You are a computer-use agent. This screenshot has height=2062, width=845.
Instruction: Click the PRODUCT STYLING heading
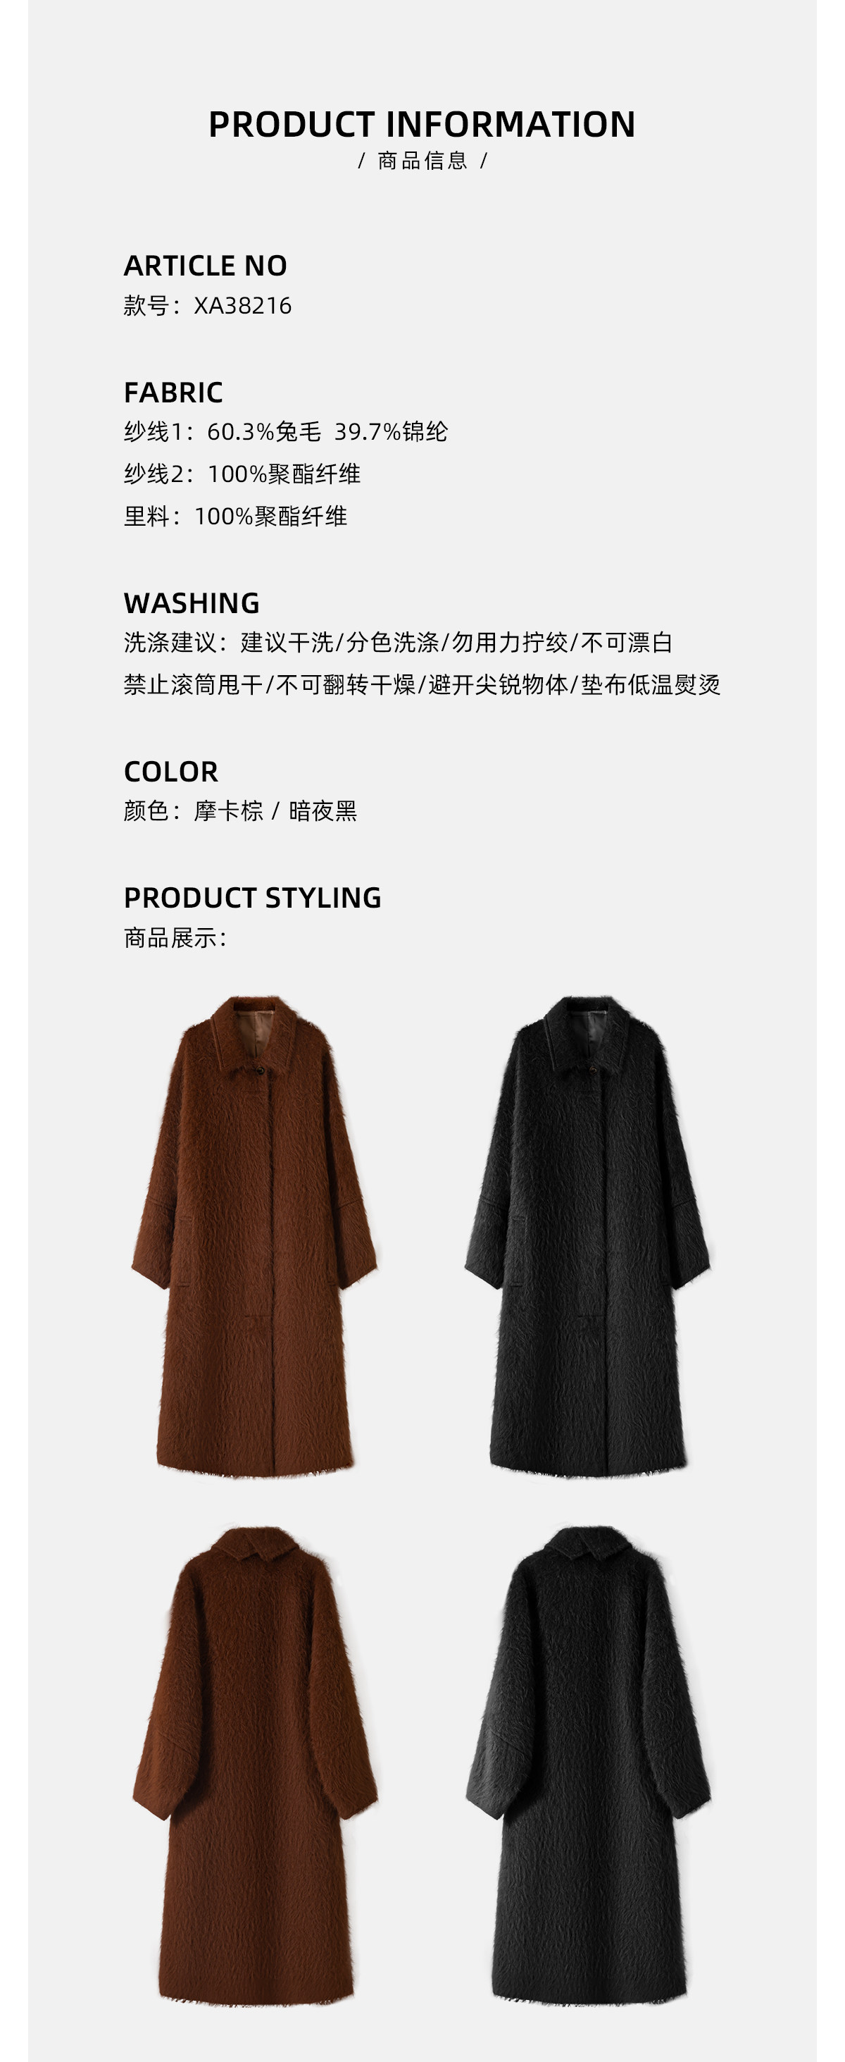[x=252, y=898]
